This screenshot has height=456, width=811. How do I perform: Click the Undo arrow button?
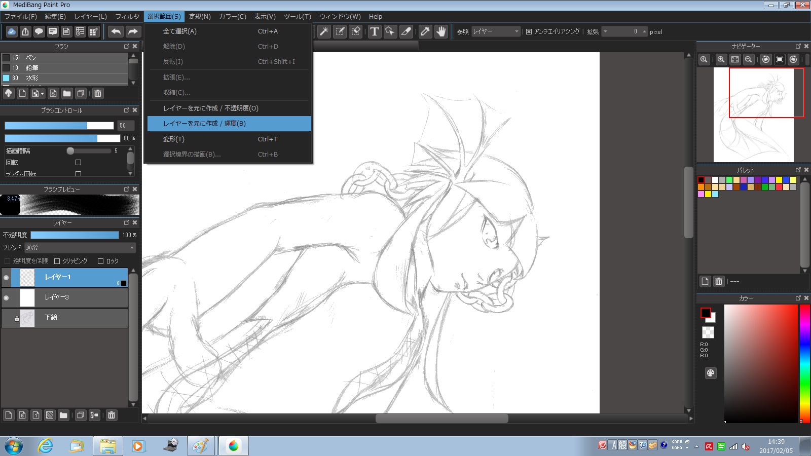tap(116, 31)
